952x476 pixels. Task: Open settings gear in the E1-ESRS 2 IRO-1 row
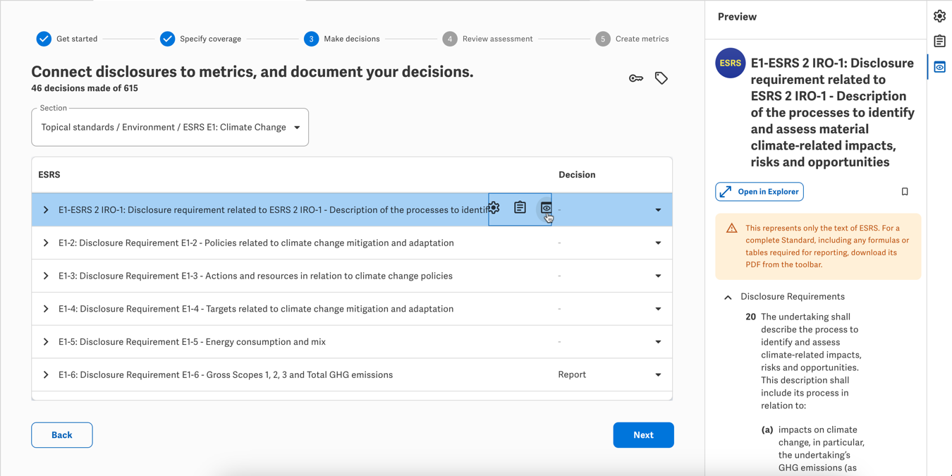pyautogui.click(x=494, y=208)
